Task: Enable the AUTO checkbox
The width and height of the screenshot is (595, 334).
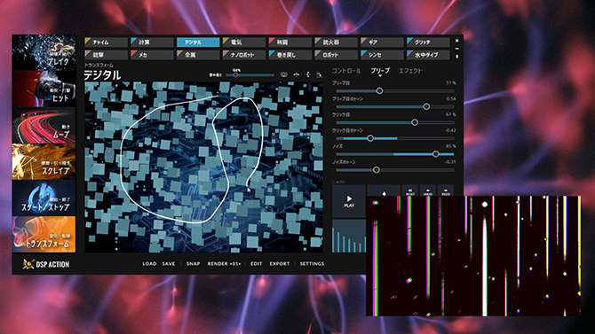Action: (334, 183)
